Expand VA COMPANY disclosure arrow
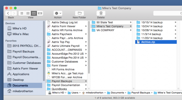Viewport: 182px width, 100px height. click(131, 30)
